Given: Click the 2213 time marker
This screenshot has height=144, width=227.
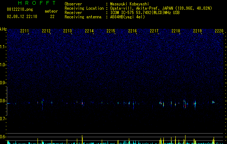Looking at the screenshot, I should click(67, 31).
